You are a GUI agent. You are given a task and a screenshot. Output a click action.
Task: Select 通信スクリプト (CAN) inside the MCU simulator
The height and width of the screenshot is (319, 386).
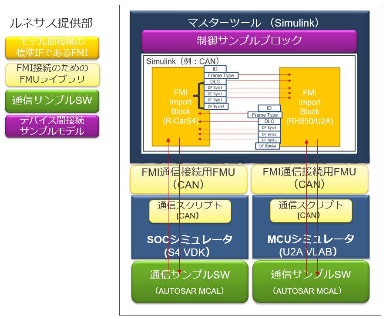tap(310, 210)
